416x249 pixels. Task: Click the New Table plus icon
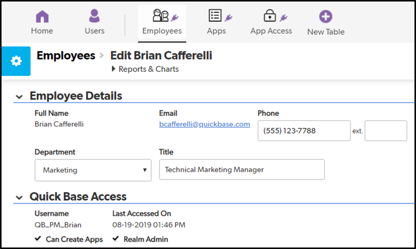[326, 16]
